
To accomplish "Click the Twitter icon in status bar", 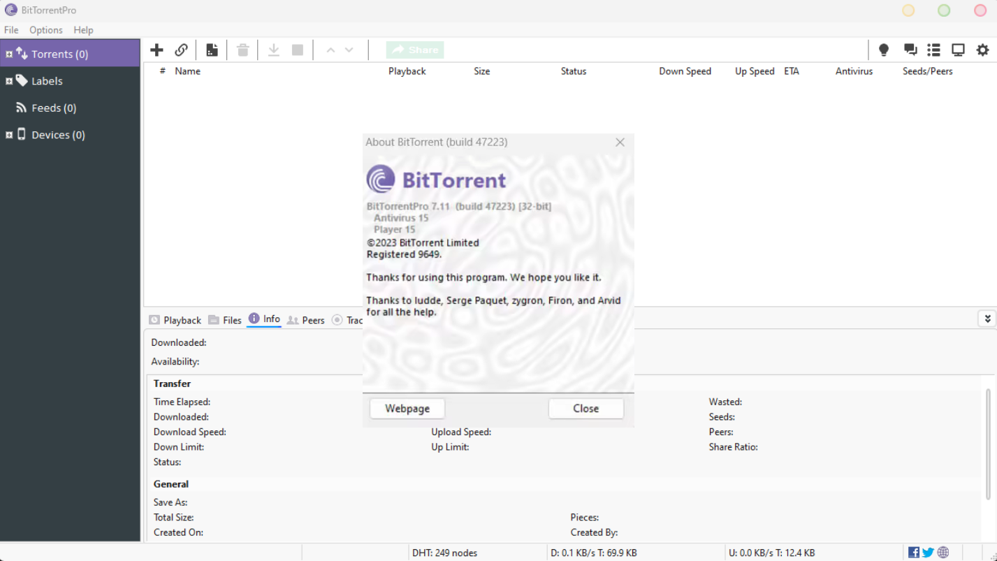I will click(x=928, y=553).
